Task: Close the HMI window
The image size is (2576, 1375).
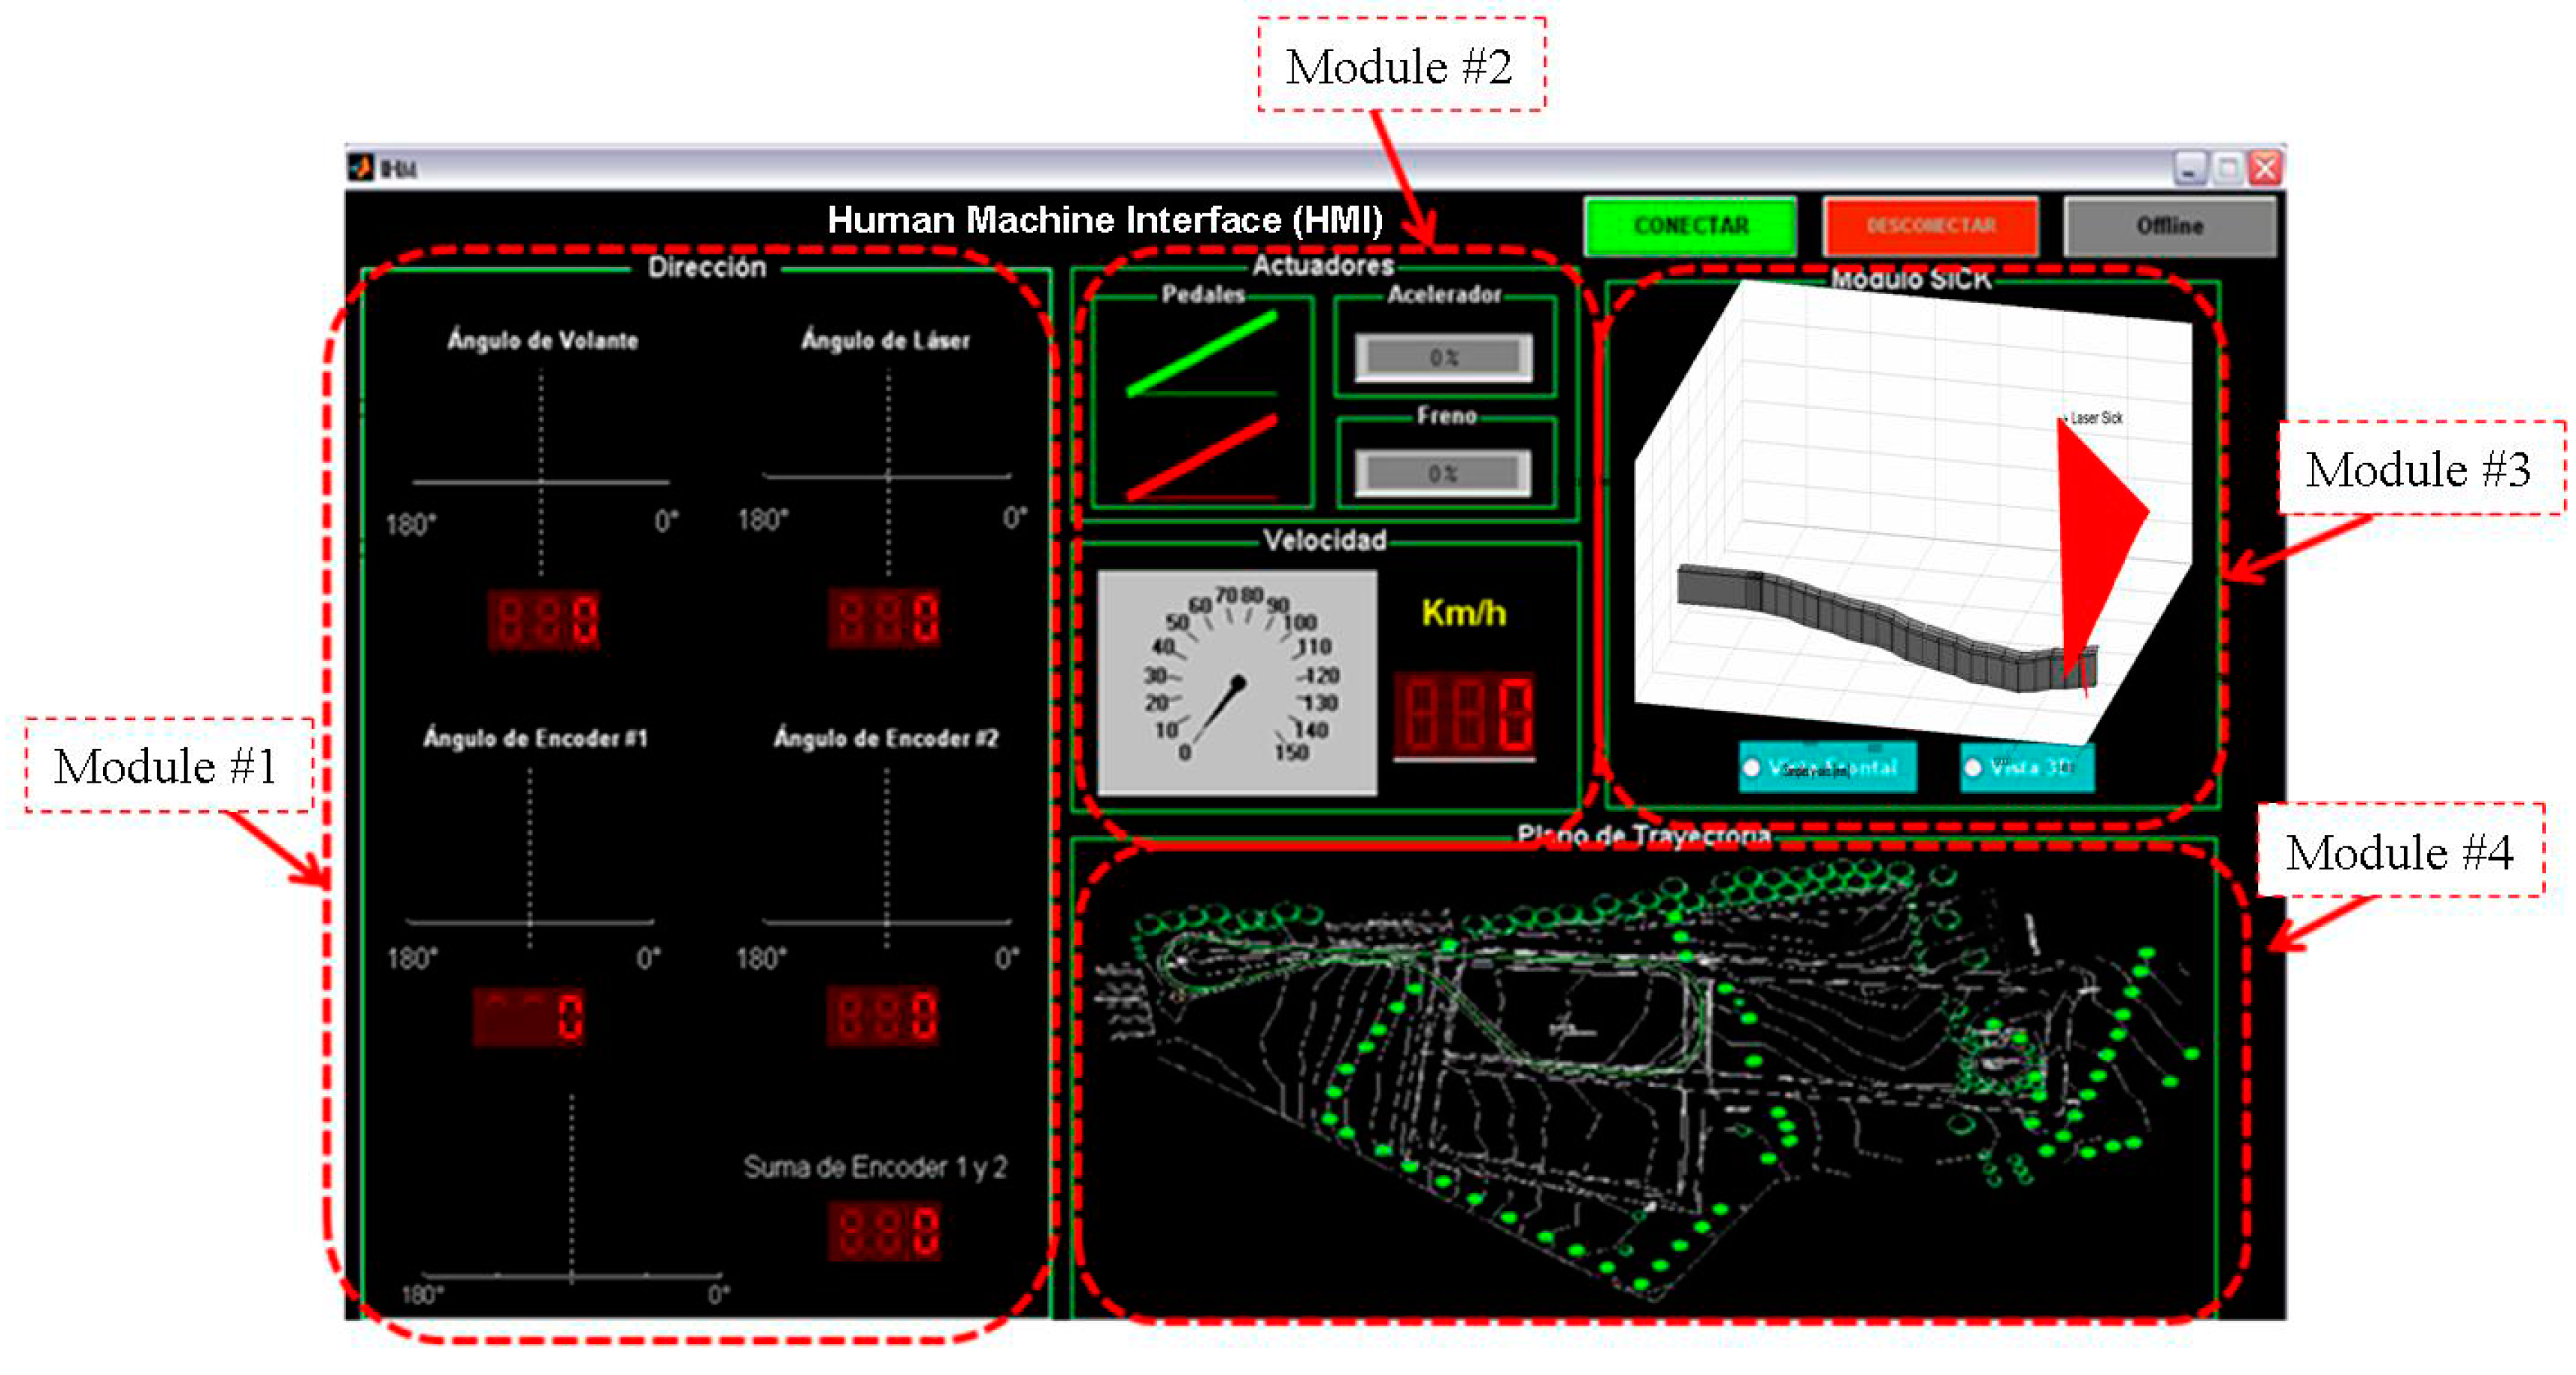Action: (2265, 168)
